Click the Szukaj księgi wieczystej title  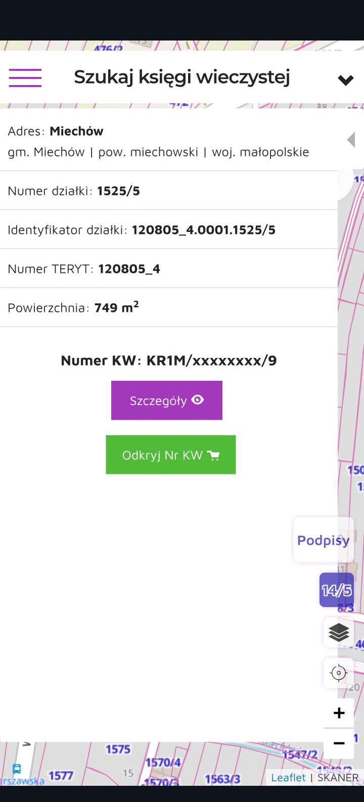tap(182, 77)
